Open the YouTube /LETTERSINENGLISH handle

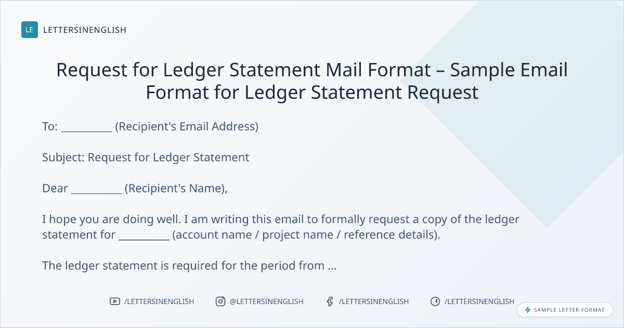(x=159, y=301)
